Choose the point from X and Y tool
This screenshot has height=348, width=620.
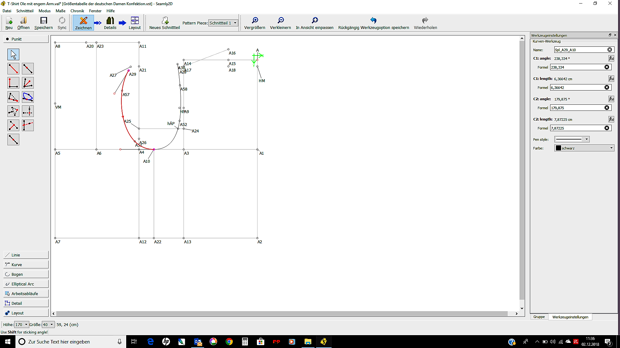pos(28,111)
